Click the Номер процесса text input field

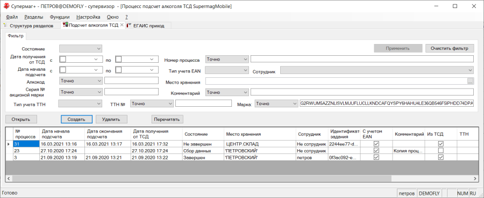(x=362, y=59)
